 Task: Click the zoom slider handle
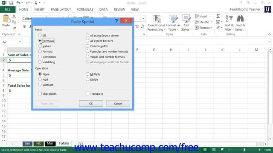(x=244, y=150)
